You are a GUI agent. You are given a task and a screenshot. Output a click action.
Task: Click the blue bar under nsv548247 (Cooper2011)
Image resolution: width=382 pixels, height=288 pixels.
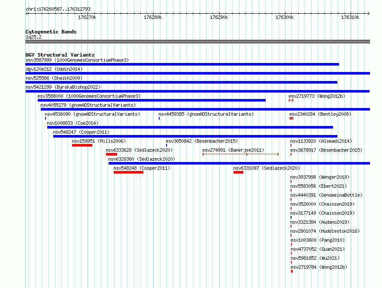195,136
